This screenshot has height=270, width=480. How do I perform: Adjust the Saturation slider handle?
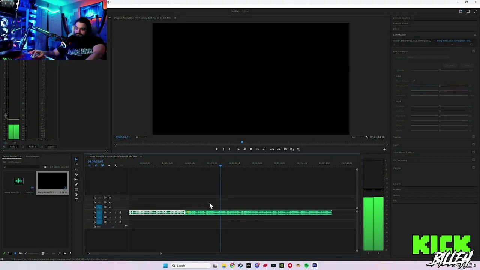(439, 95)
